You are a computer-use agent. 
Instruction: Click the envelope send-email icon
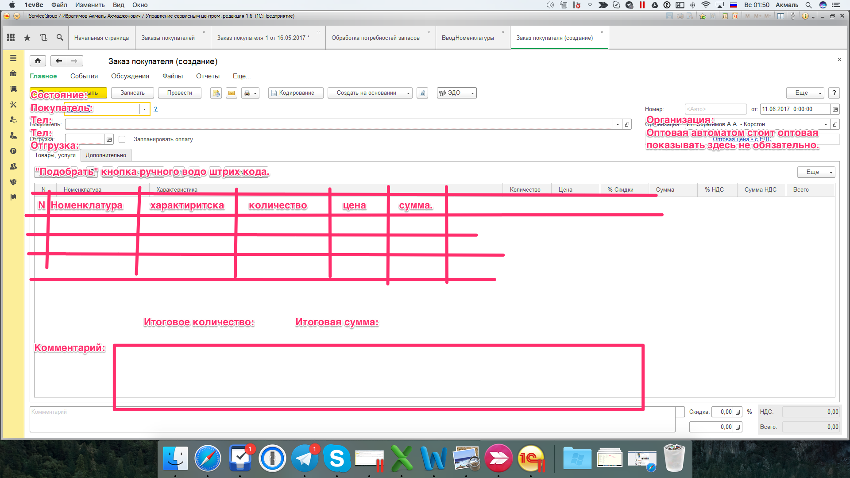pyautogui.click(x=231, y=93)
